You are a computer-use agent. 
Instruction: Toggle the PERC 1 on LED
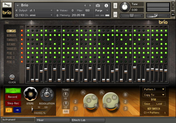pyautogui.click(x=22, y=53)
